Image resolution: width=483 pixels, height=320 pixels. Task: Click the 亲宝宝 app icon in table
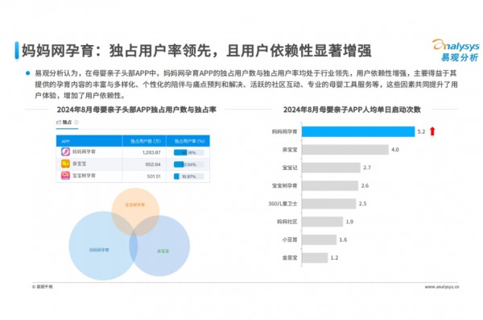coord(65,164)
